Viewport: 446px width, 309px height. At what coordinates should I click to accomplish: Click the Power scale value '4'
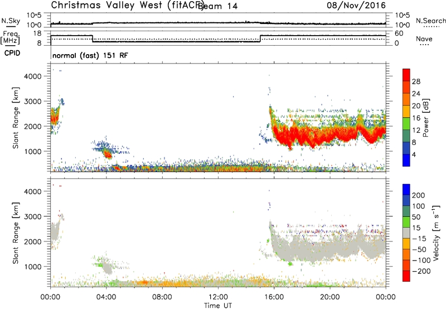pyautogui.click(x=414, y=154)
